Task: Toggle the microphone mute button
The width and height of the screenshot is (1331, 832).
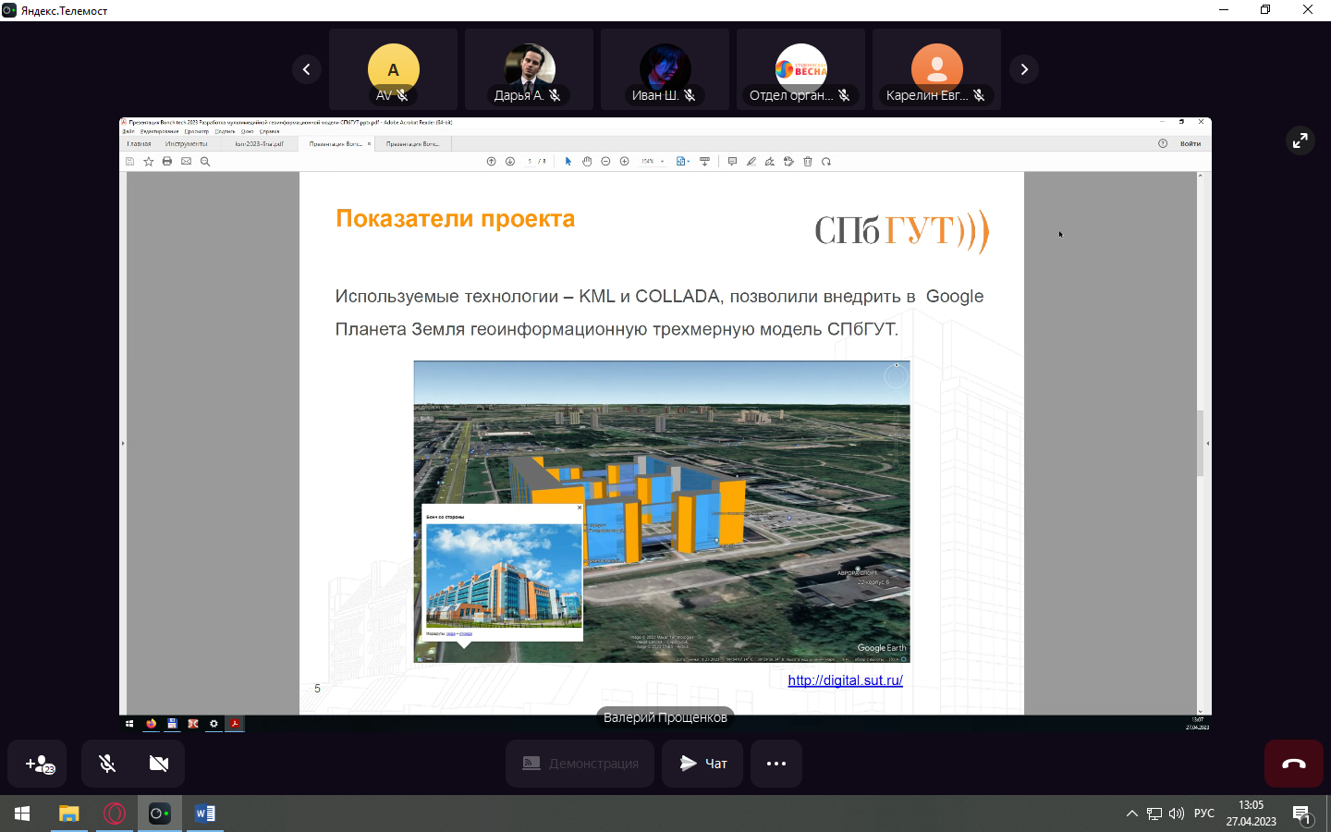Action: pyautogui.click(x=107, y=764)
